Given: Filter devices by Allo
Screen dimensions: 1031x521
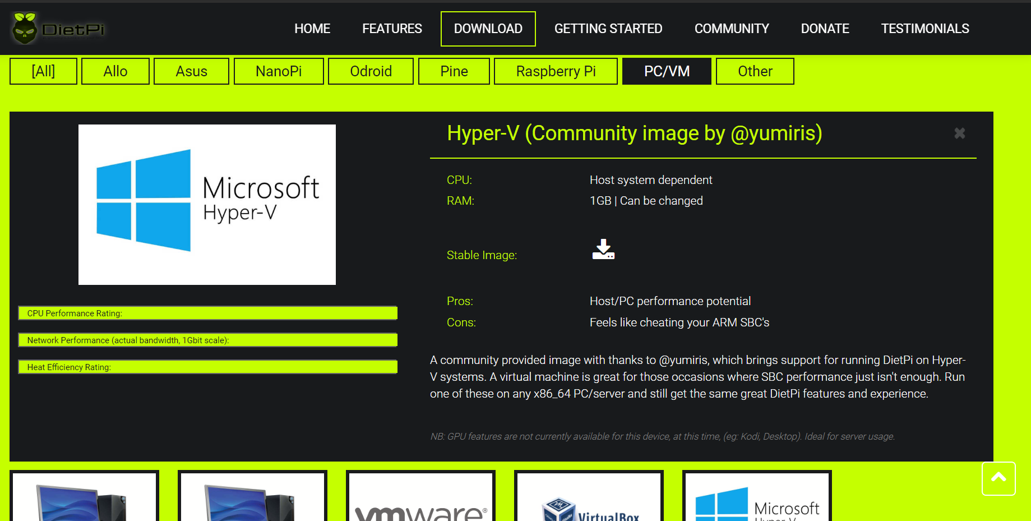Looking at the screenshot, I should pos(115,71).
